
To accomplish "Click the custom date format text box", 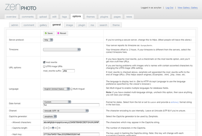I will click(71, 105).
